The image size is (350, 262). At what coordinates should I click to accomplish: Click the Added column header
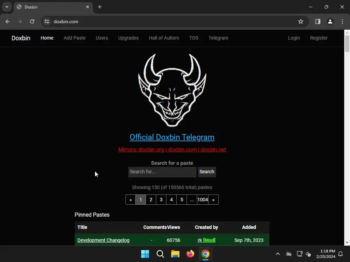coord(249,227)
